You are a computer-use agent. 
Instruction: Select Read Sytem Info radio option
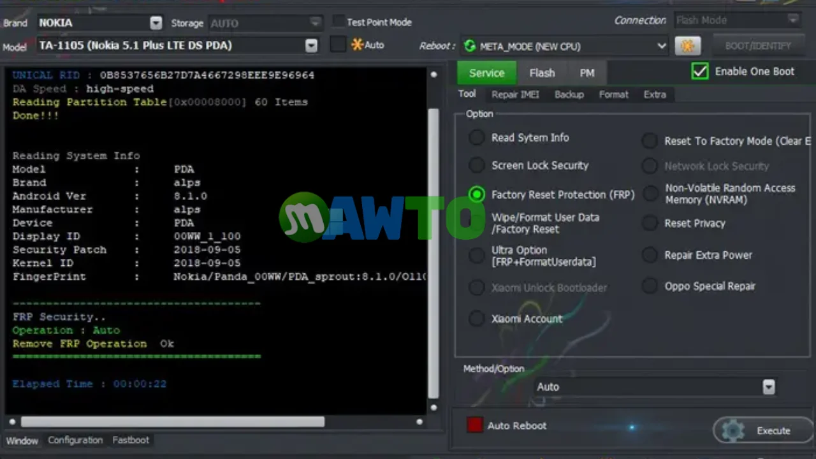(x=476, y=138)
